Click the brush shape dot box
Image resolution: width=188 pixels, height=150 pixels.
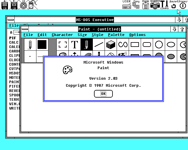[30, 57]
